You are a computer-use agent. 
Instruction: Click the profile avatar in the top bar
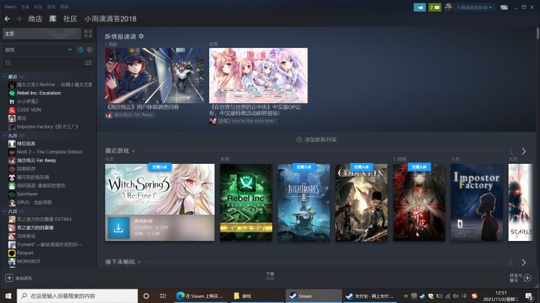448,7
